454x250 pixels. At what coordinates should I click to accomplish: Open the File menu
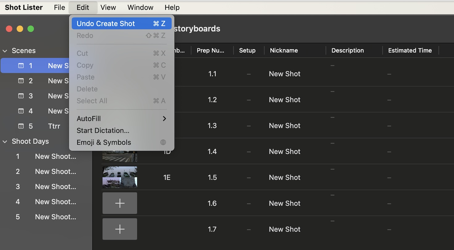(59, 7)
